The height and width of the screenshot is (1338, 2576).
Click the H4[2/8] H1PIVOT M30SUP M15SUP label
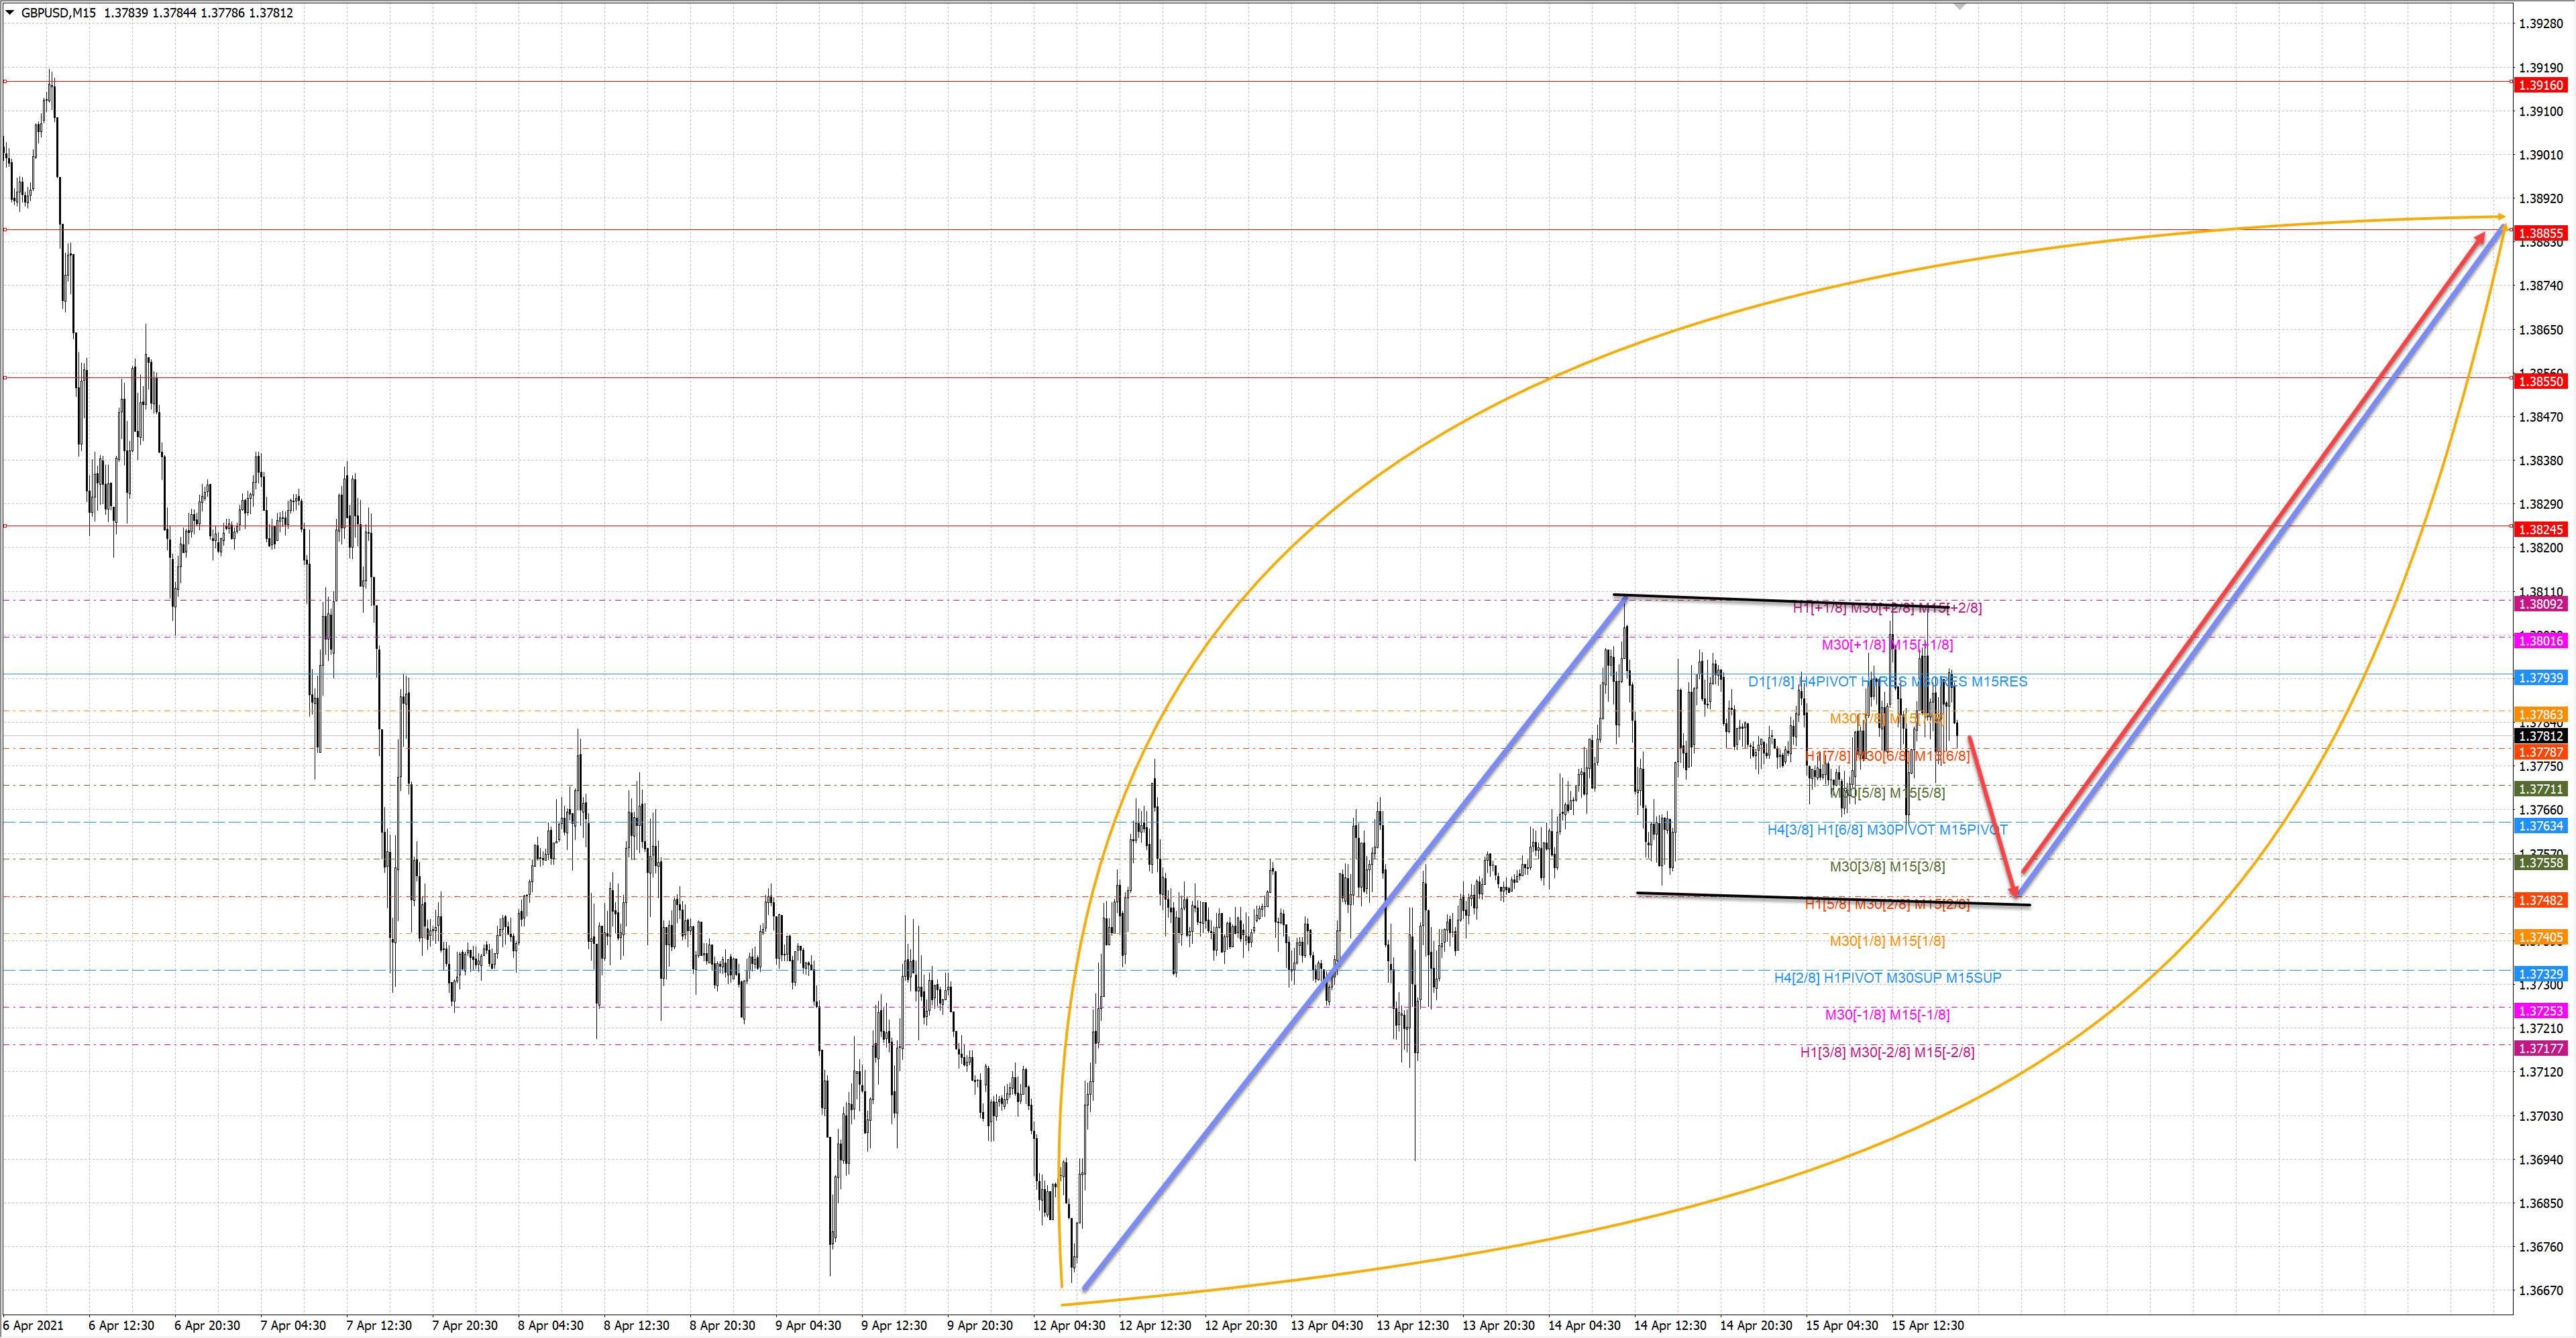click(1887, 978)
